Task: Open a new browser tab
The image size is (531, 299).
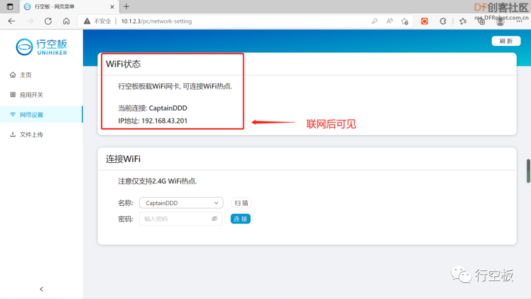Action: [126, 6]
